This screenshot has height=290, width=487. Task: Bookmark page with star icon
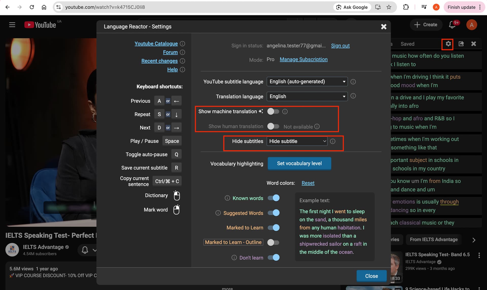pos(389,7)
